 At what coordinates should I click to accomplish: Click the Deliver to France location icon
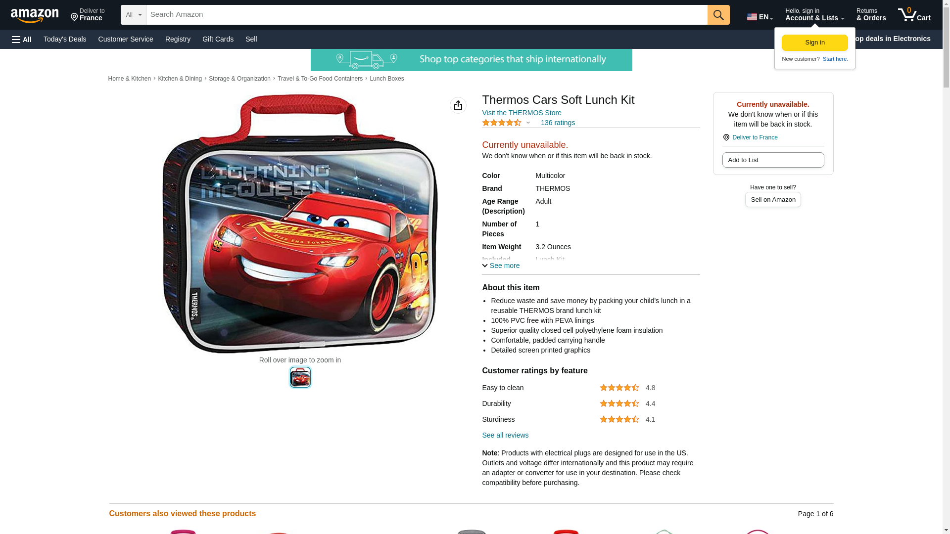pyautogui.click(x=726, y=137)
